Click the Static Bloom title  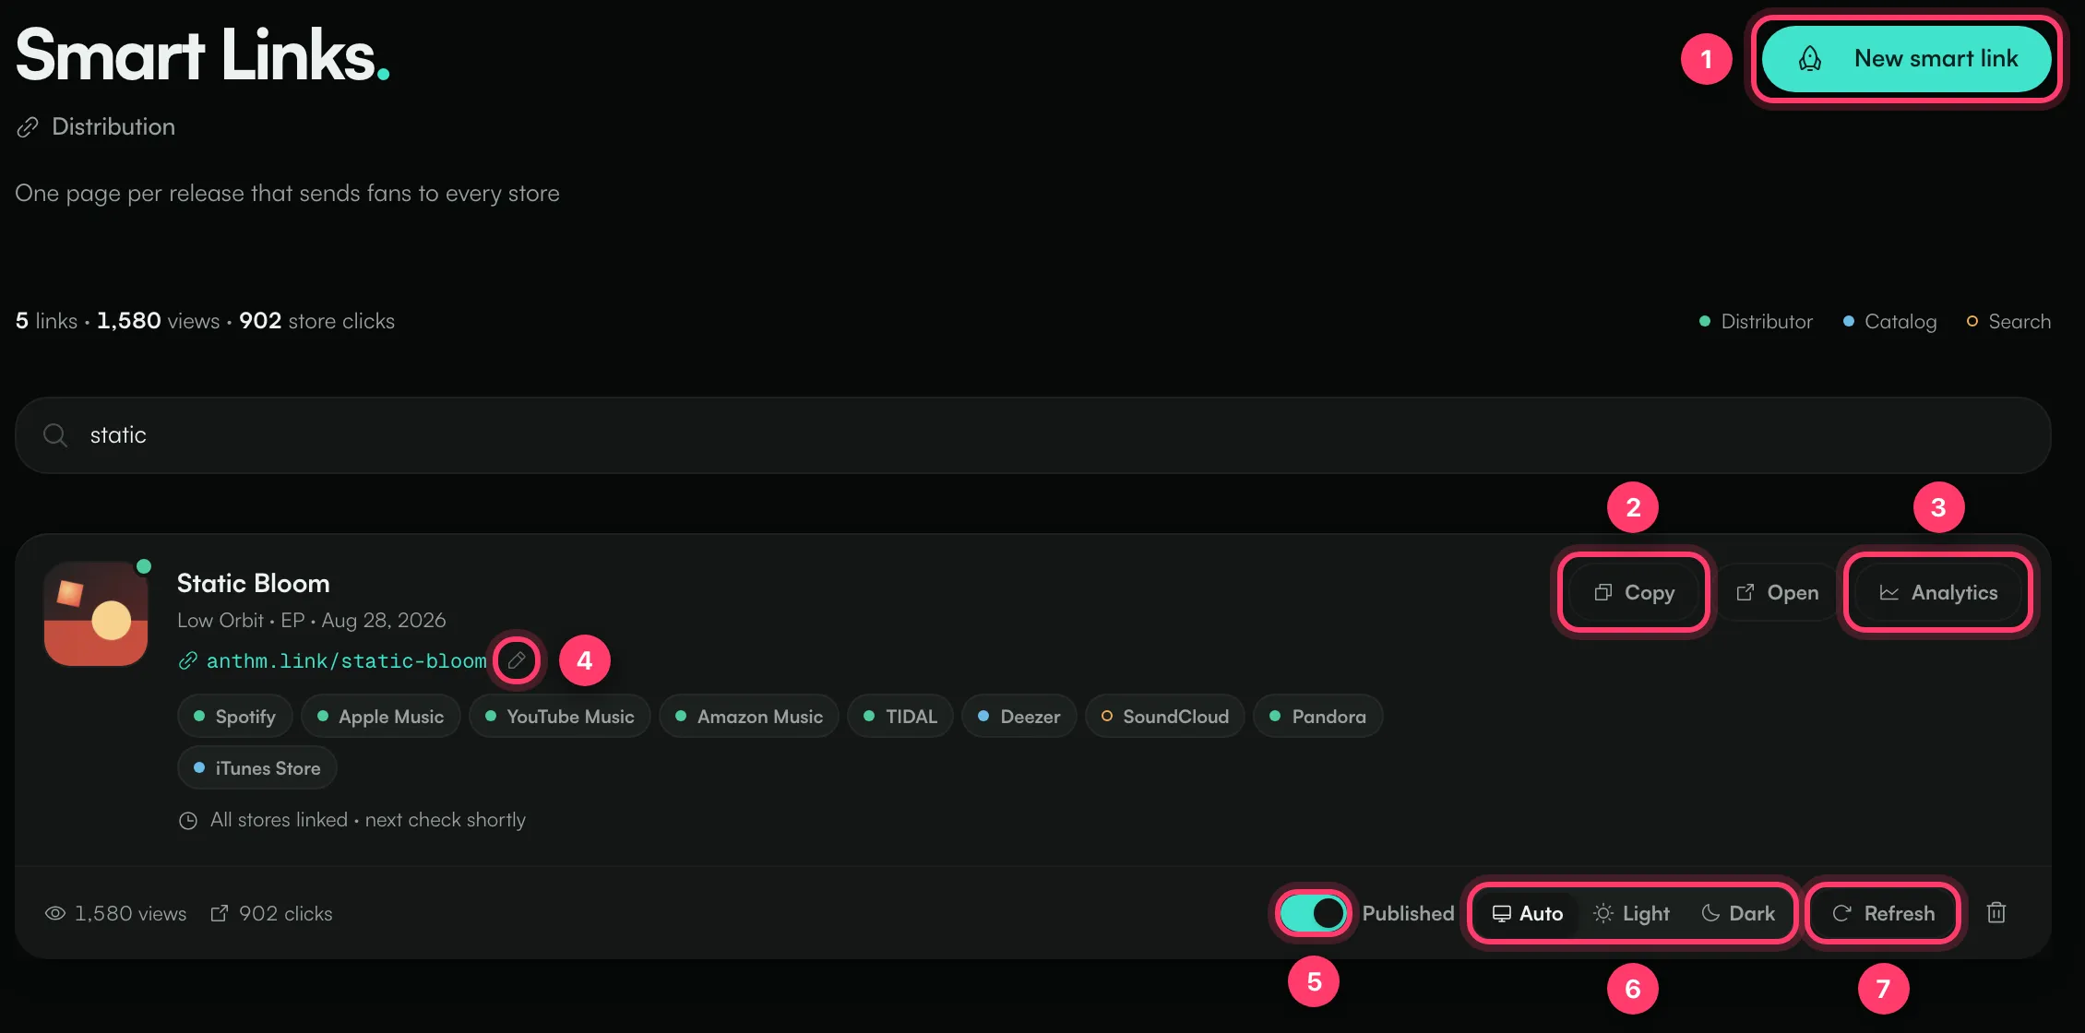[x=253, y=584]
